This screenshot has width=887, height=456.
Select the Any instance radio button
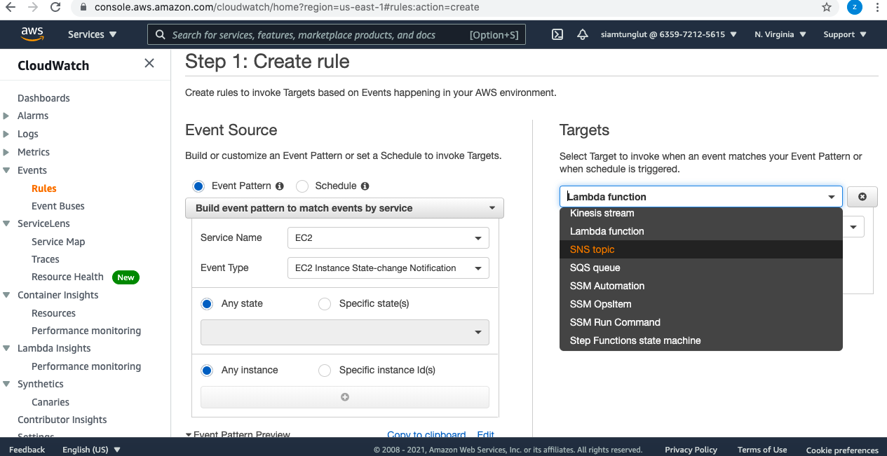(207, 371)
